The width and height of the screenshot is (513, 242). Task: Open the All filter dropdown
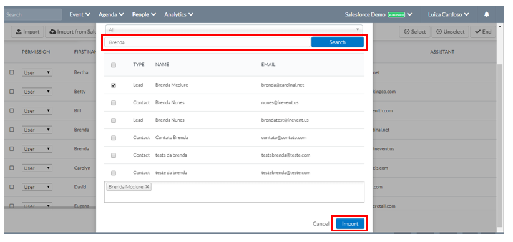tap(234, 30)
